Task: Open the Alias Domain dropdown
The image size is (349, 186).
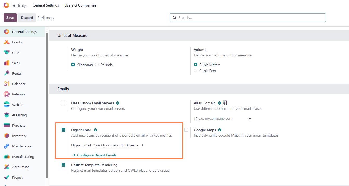Action: point(249,119)
